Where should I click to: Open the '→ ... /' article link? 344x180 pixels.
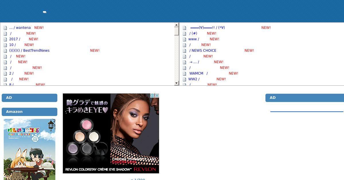point(194,62)
